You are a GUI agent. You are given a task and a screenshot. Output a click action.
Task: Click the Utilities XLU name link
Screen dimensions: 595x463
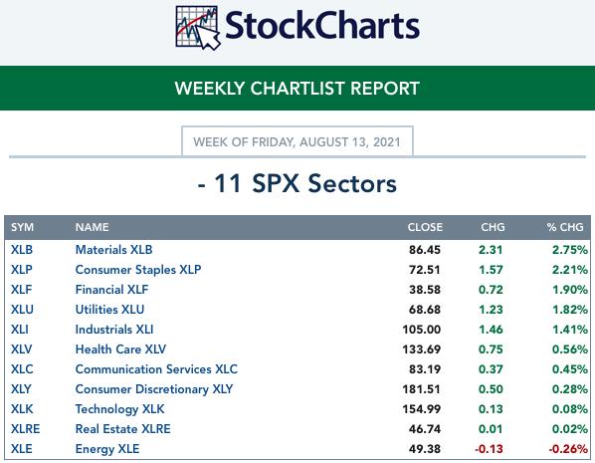(x=109, y=310)
